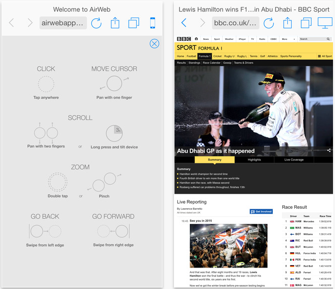
Task: Select Football in sport navigation
Action: (x=191, y=56)
